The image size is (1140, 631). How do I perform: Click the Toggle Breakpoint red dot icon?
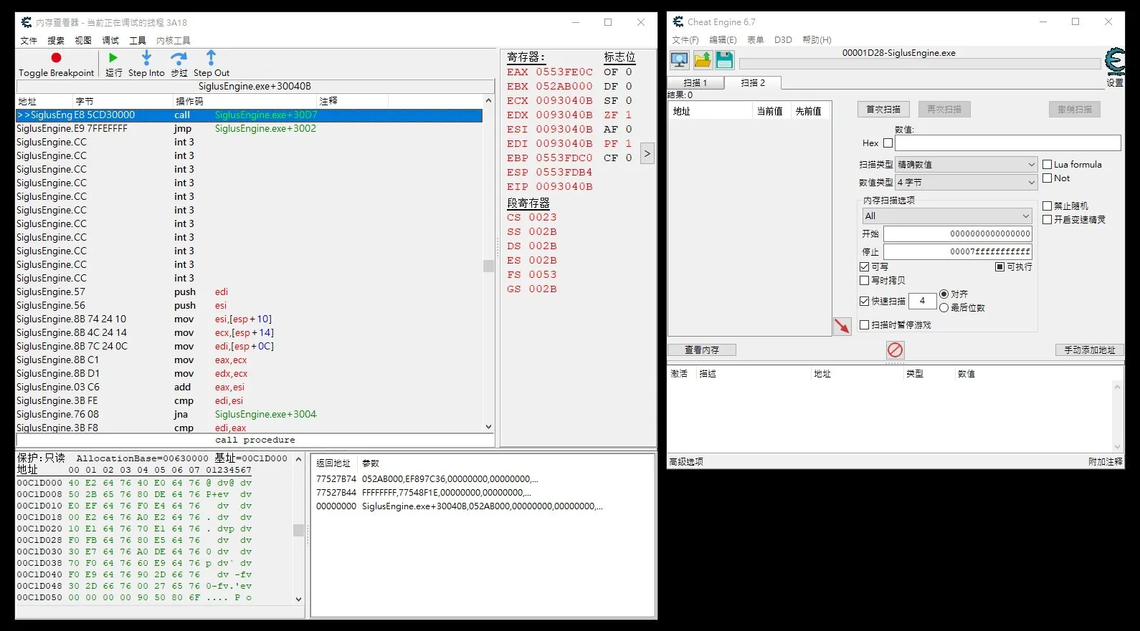click(56, 58)
